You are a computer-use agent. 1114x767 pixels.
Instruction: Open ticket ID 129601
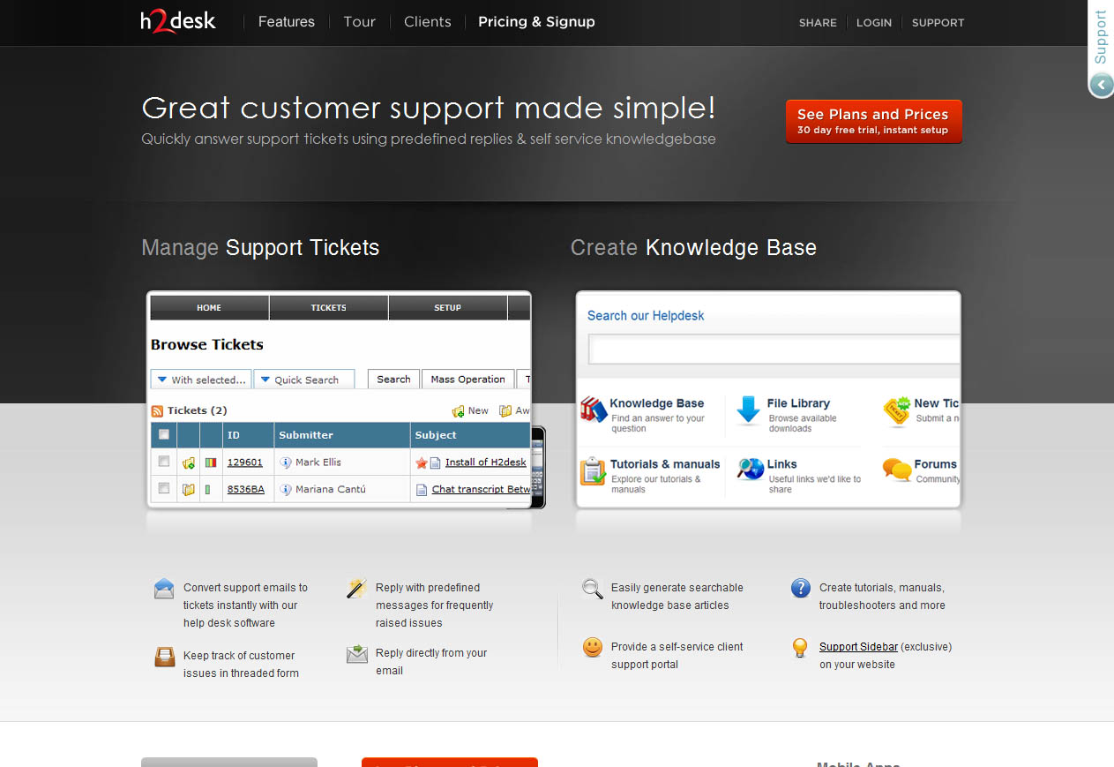point(245,462)
